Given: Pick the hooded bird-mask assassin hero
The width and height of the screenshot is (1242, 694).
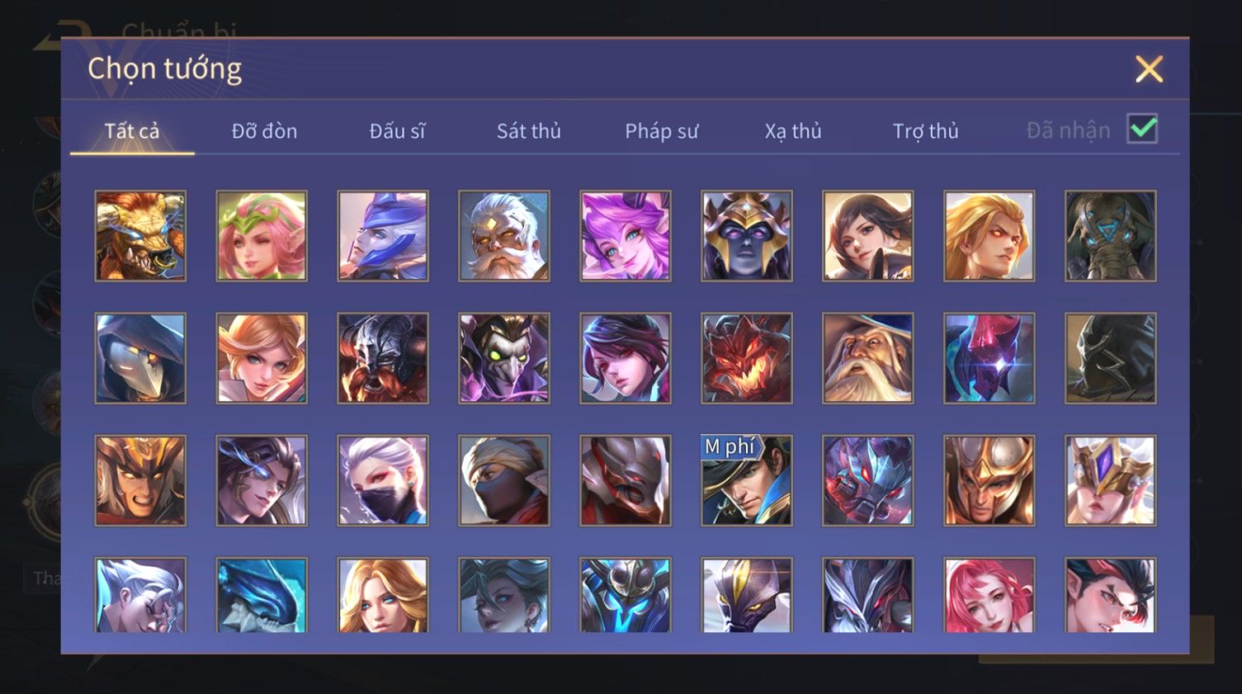Looking at the screenshot, I should [x=140, y=358].
